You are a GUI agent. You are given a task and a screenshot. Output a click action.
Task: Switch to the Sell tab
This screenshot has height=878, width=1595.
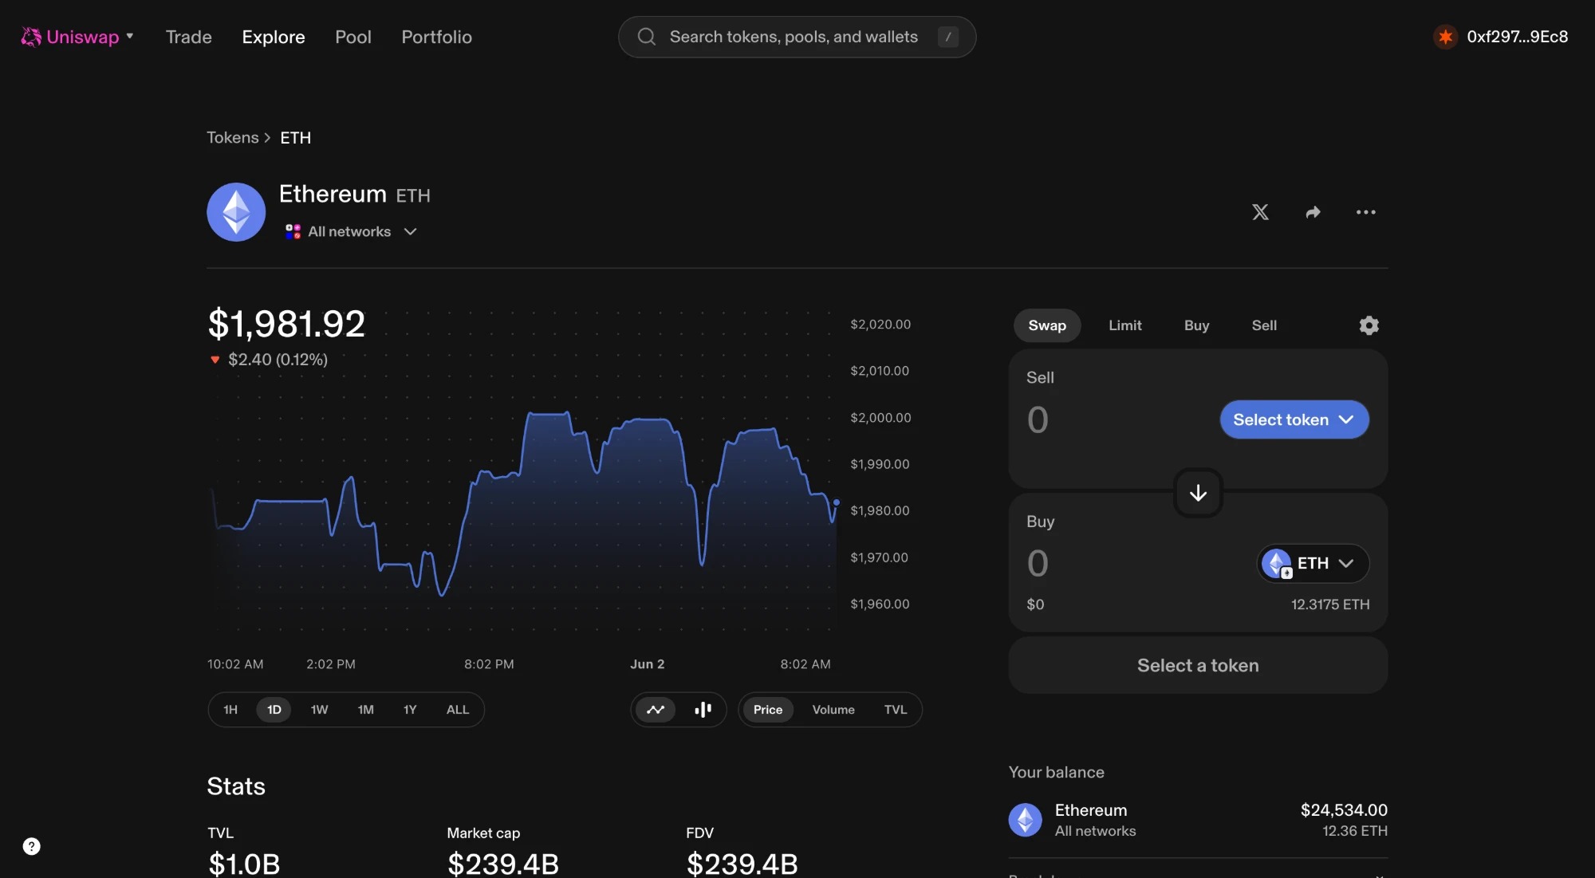tap(1264, 325)
